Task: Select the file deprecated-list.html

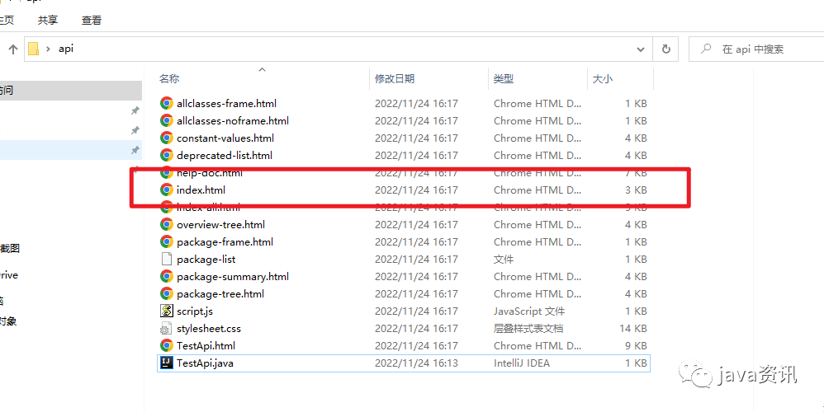Action: (x=225, y=155)
